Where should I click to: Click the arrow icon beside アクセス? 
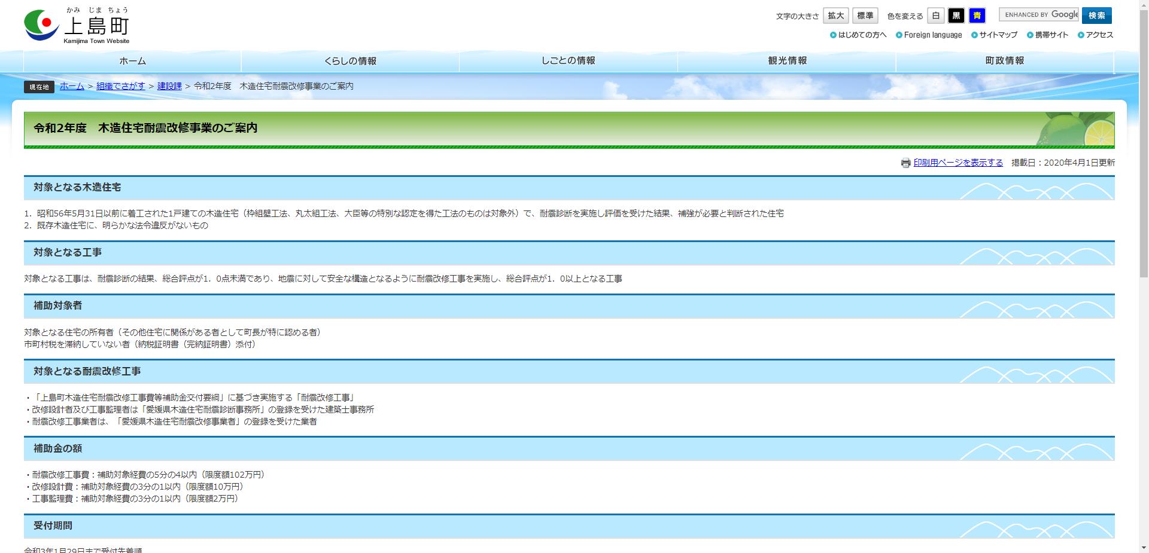tap(1080, 35)
